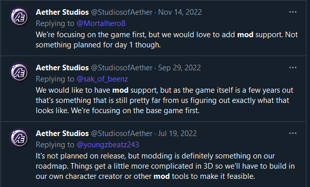The width and height of the screenshot is (310, 187).
Task: Click @StudiosofAether handle on second tweet
Action: pos(121,68)
